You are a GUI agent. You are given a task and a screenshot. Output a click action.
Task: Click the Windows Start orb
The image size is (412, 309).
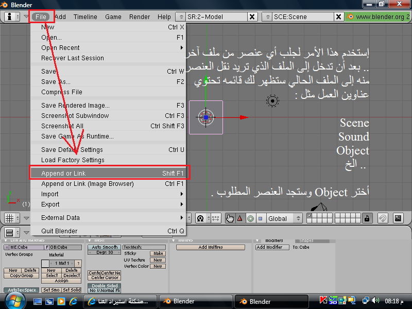[15, 301]
